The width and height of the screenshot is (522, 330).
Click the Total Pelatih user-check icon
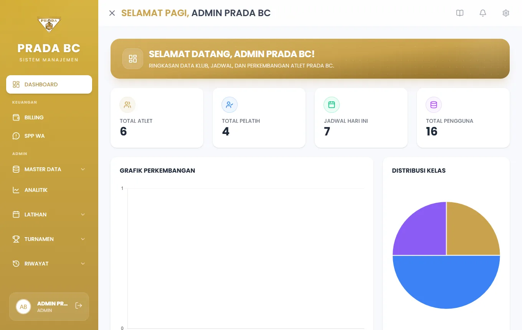click(x=230, y=105)
